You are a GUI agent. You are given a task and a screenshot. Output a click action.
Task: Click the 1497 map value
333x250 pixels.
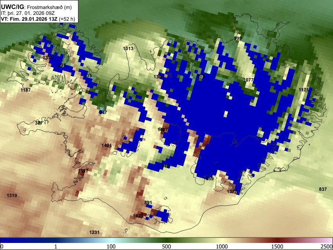point(163,130)
